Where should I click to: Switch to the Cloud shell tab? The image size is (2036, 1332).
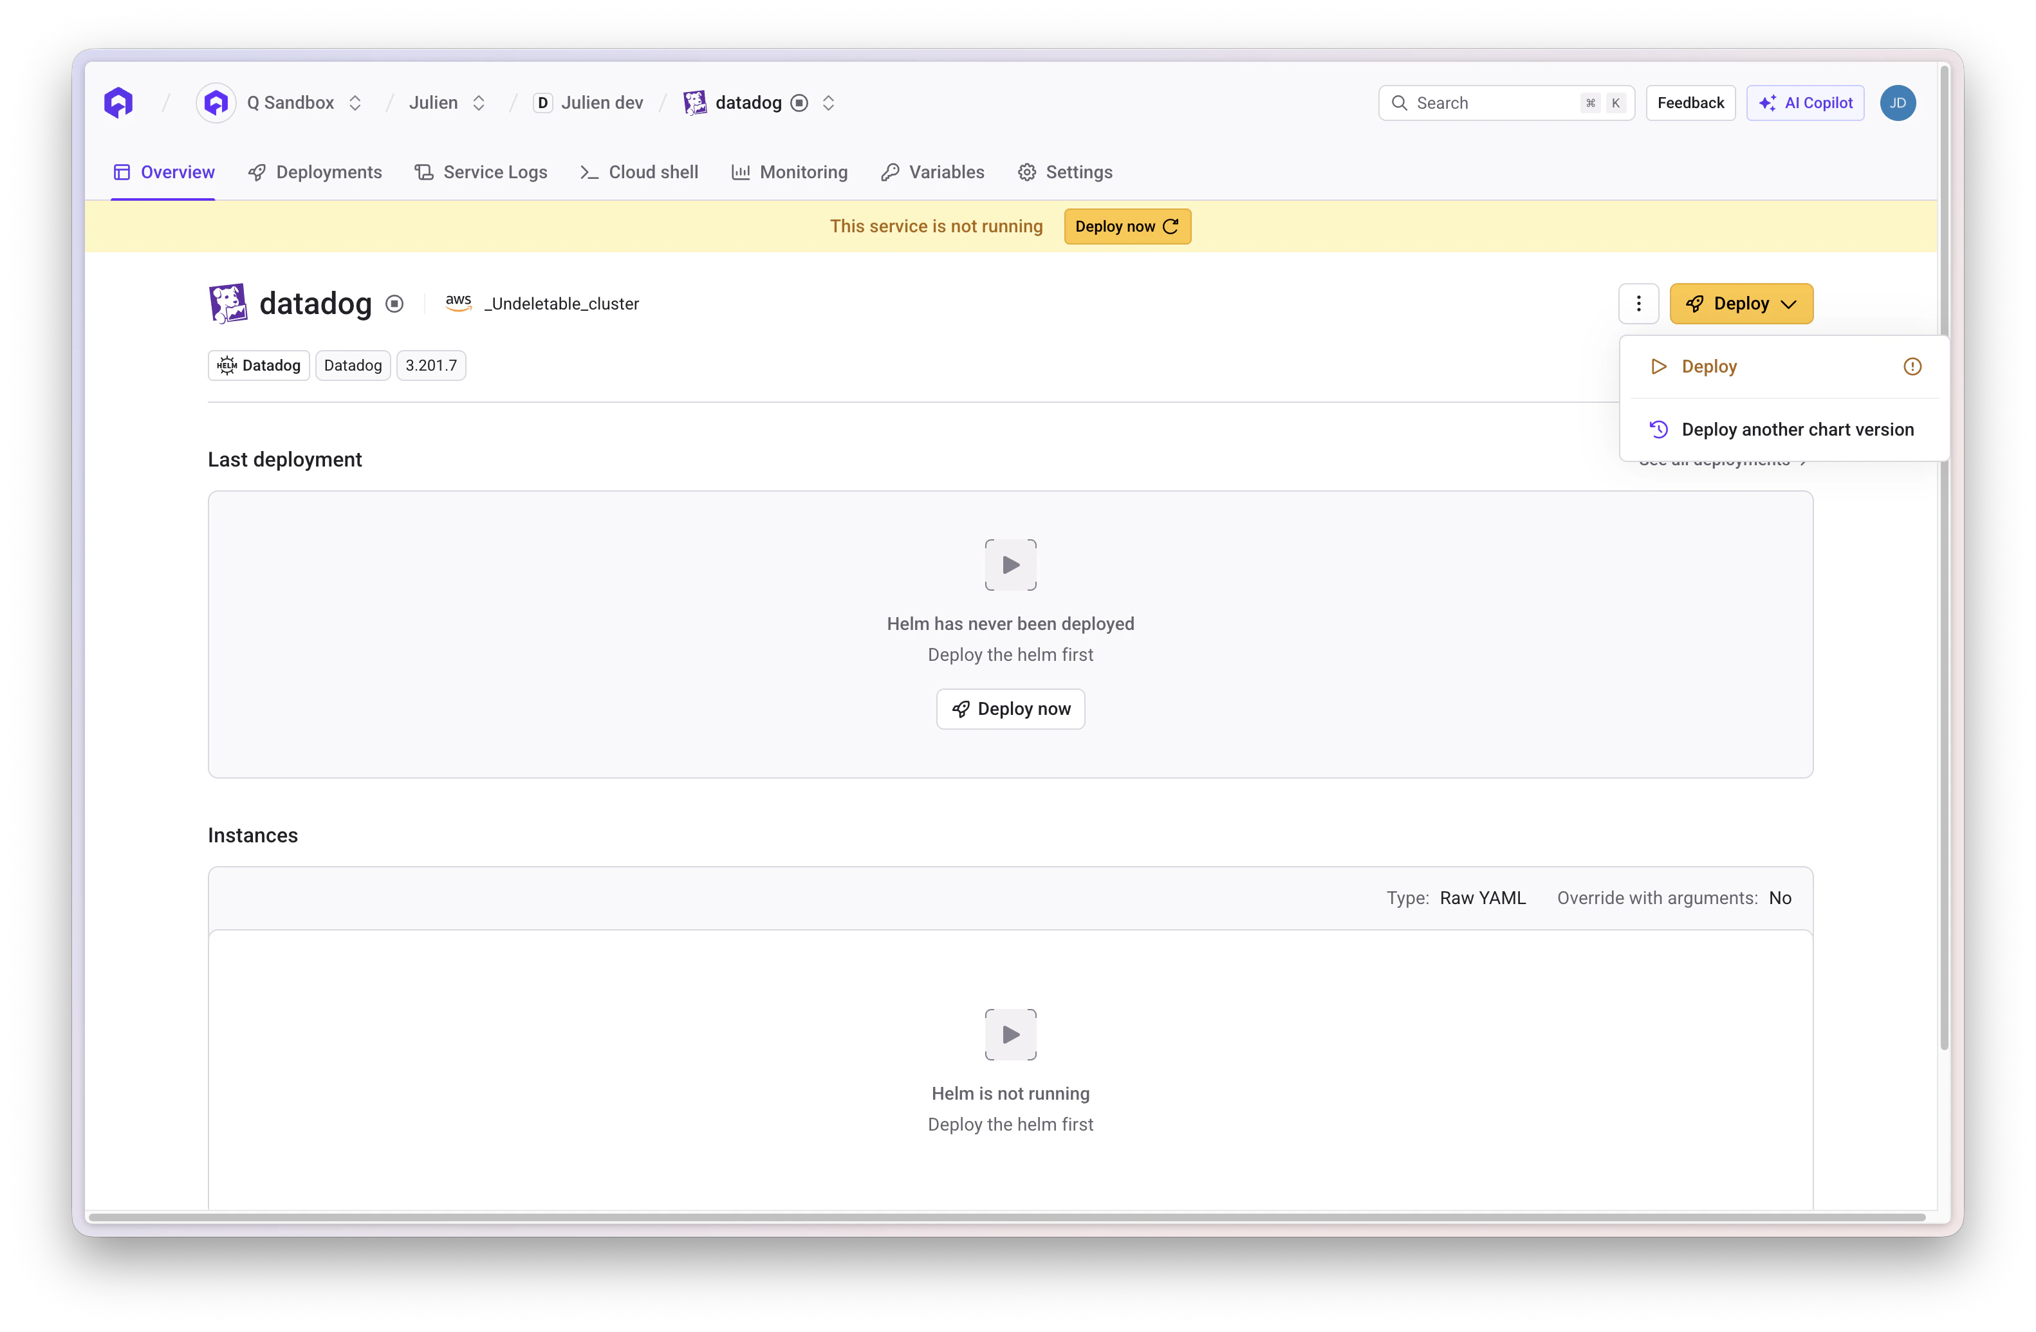tap(639, 172)
